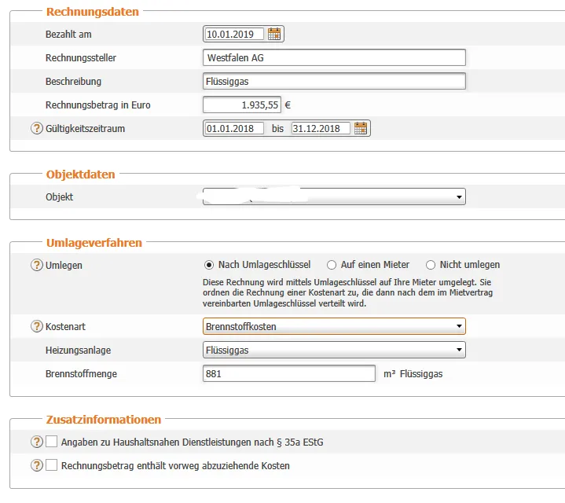Click help icon next to Gültigkeitszeitraum
Viewport: 565px width, 503px height.
37,128
